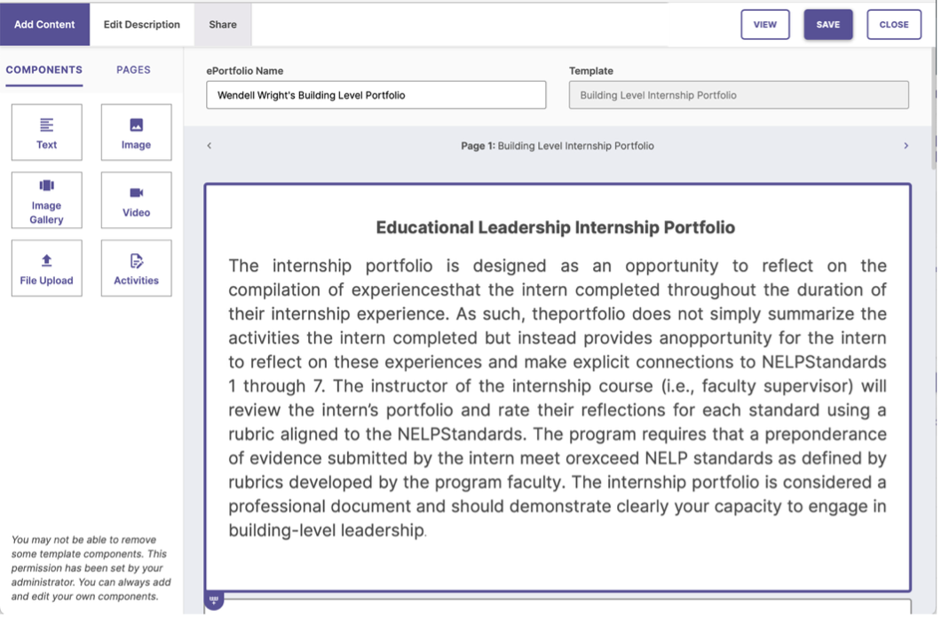The image size is (941, 618).
Task: Click the Template field
Action: [739, 95]
